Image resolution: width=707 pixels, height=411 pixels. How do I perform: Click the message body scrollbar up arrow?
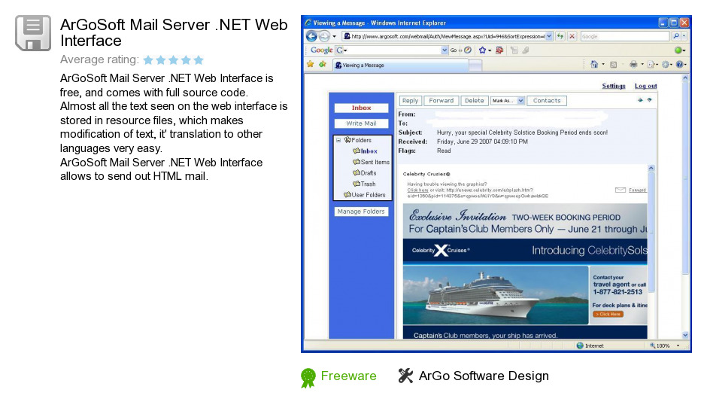click(651, 169)
